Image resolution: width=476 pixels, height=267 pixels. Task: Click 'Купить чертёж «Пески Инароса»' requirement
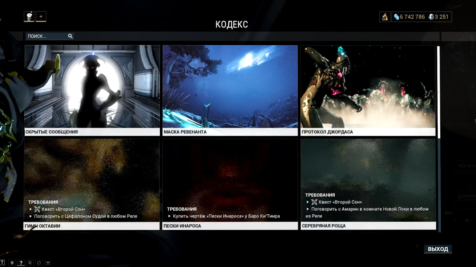(x=226, y=216)
